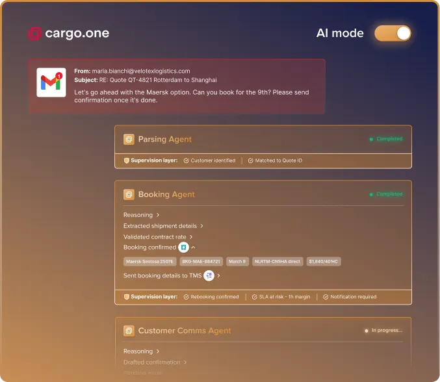Click the Validated contract rate label
Viewport: 440px width, 382px height.
tap(155, 237)
